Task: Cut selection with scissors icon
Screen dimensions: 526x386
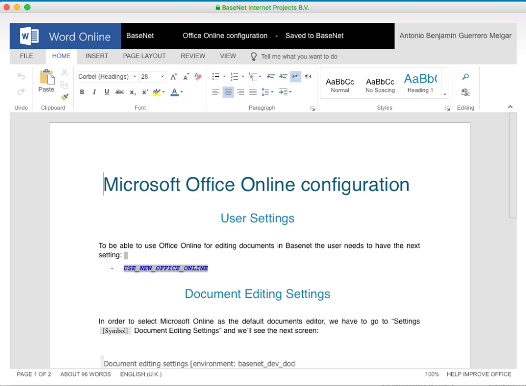Action: click(x=64, y=72)
